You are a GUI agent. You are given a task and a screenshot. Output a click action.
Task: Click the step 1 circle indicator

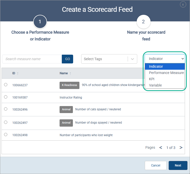(40, 22)
